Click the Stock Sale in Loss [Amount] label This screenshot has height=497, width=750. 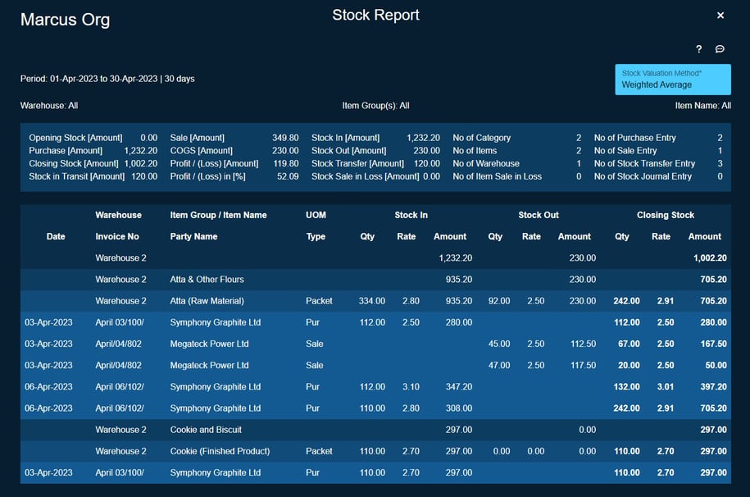pyautogui.click(x=366, y=176)
